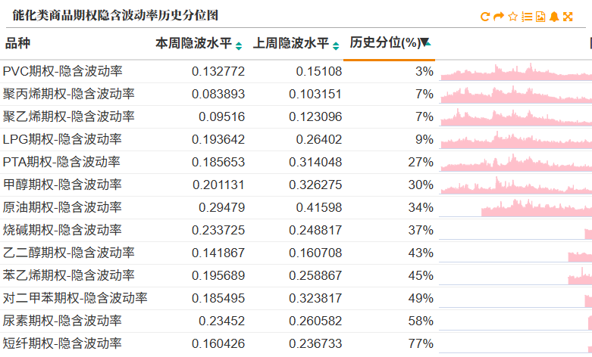The width and height of the screenshot is (592, 357).
Task: Click the 本周隐波水平 header label
Action: (194, 43)
